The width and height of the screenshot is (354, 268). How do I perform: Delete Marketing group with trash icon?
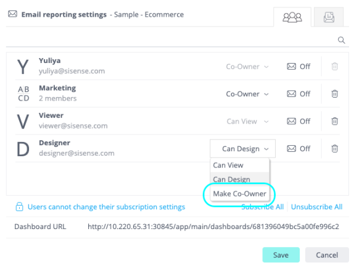point(335,94)
